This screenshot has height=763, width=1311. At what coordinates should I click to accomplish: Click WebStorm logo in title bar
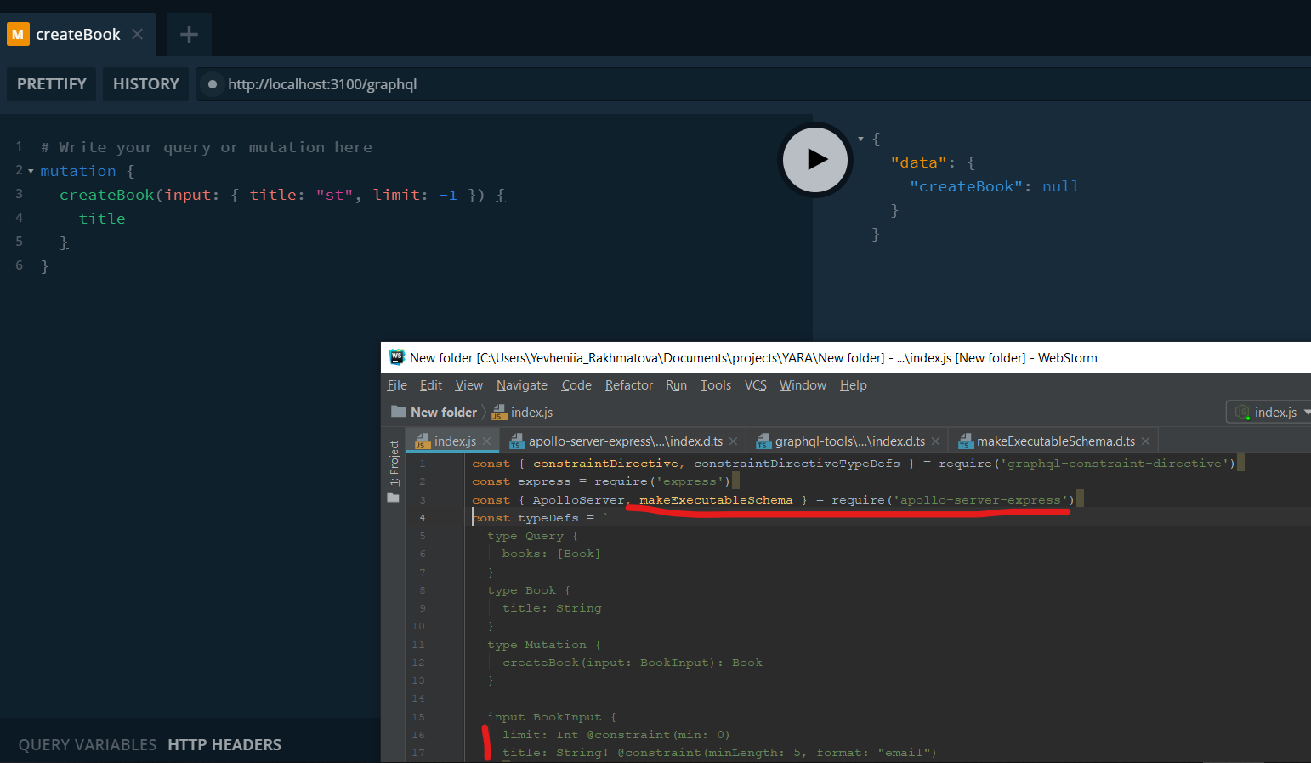pos(396,357)
